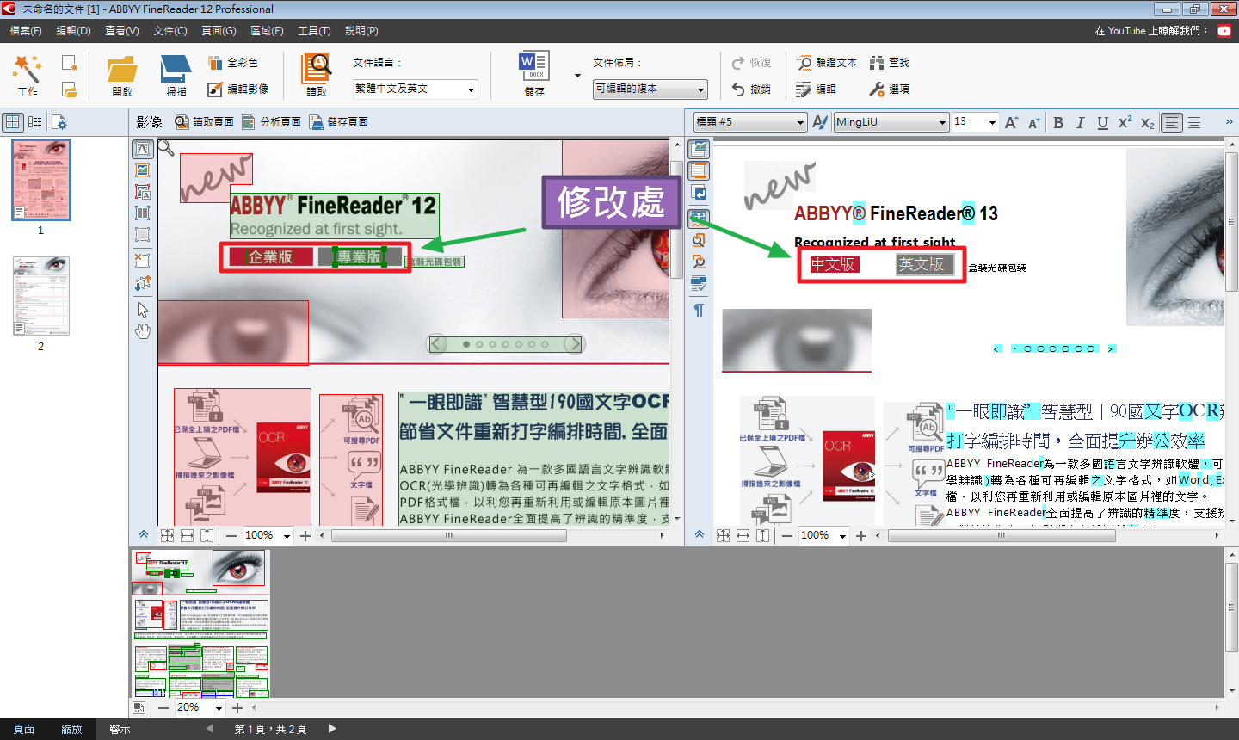Open the 檔案(F) menu

pyautogui.click(x=26, y=31)
